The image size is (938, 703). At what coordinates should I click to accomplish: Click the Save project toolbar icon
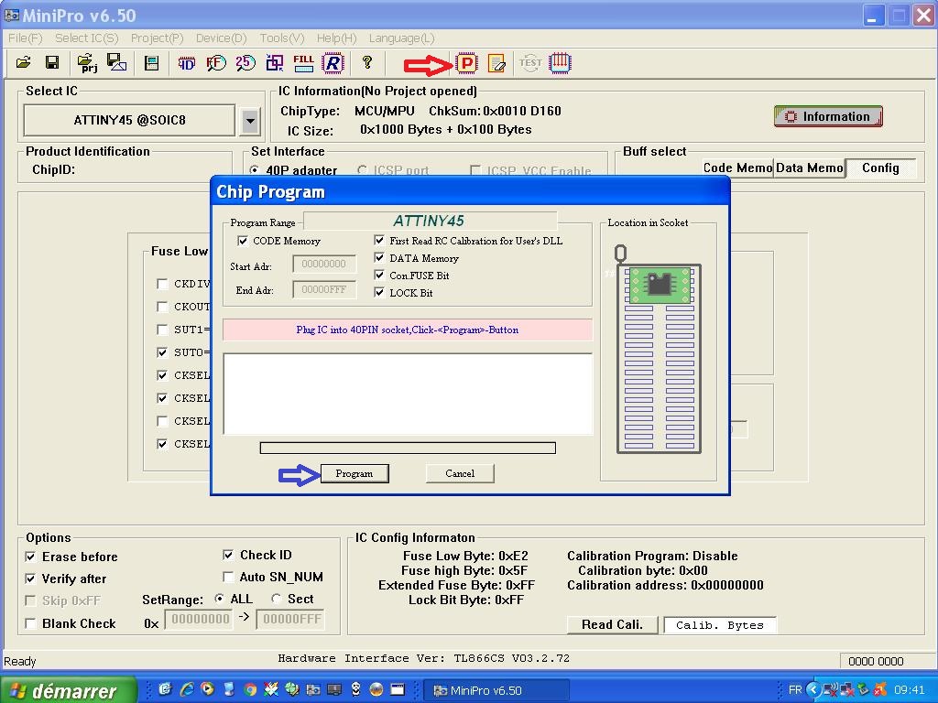(116, 62)
